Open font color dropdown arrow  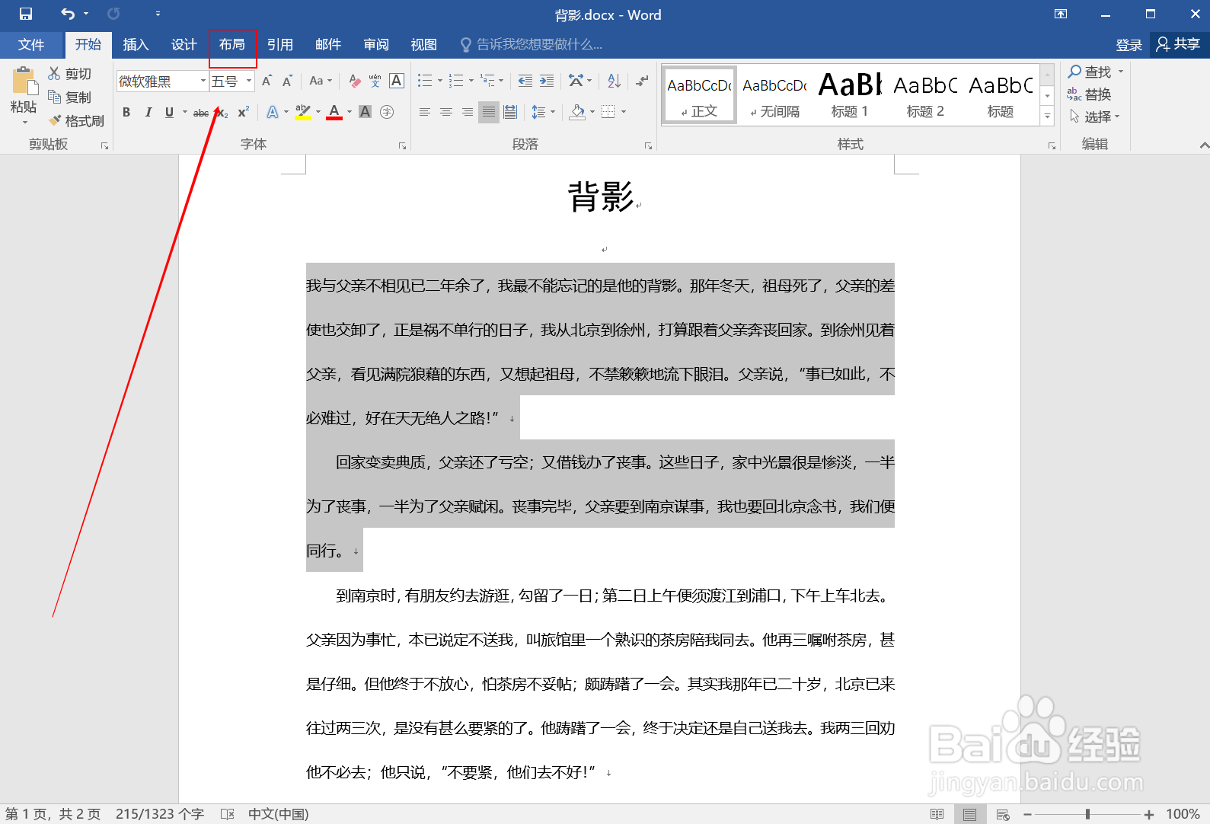tap(350, 112)
